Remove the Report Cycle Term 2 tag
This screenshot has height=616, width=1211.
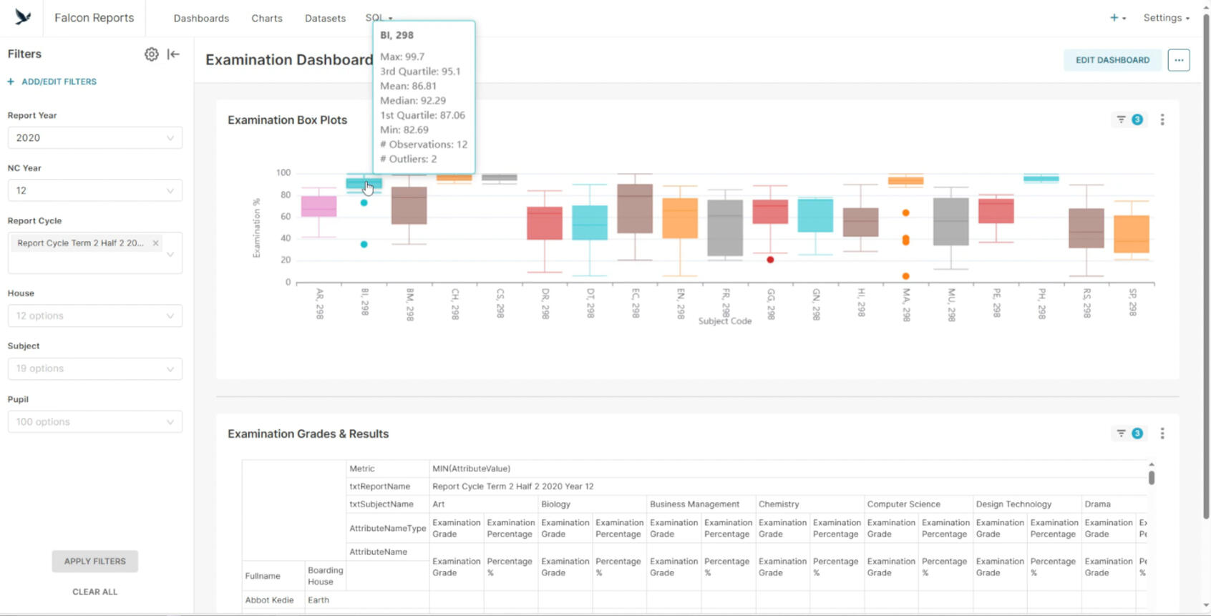(x=155, y=243)
